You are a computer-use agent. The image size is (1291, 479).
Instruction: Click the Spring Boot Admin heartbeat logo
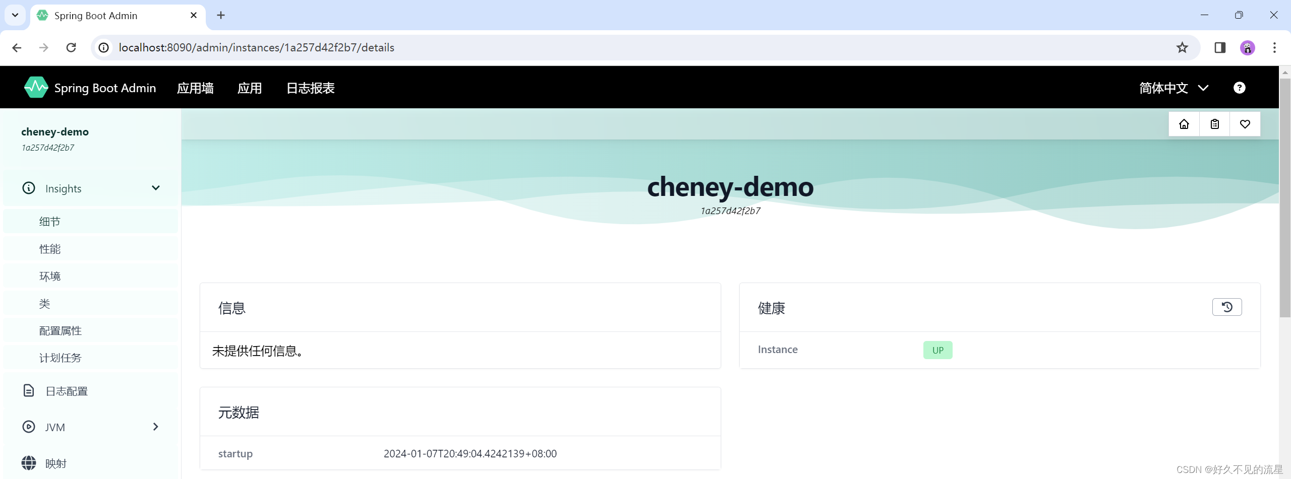(x=36, y=88)
